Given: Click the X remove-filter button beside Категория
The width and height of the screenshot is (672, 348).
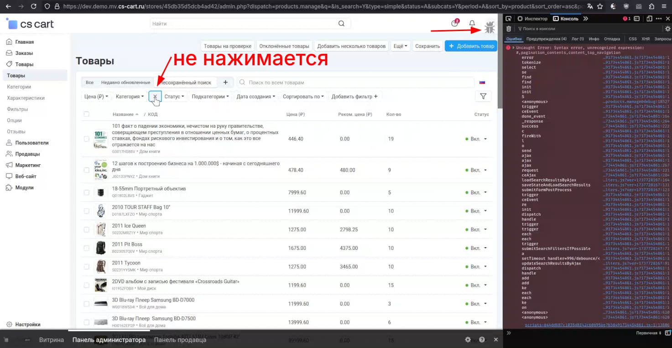Looking at the screenshot, I should click(x=155, y=96).
